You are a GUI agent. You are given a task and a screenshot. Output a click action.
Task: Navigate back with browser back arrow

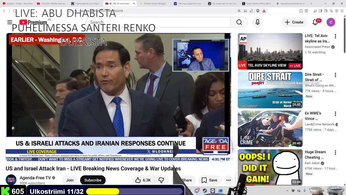(x=4, y=11)
